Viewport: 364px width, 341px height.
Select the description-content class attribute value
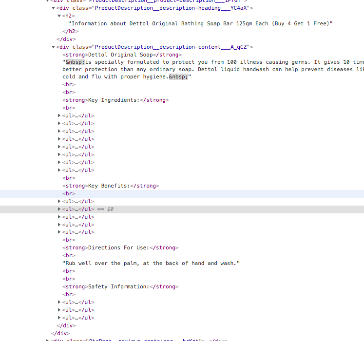171,47
